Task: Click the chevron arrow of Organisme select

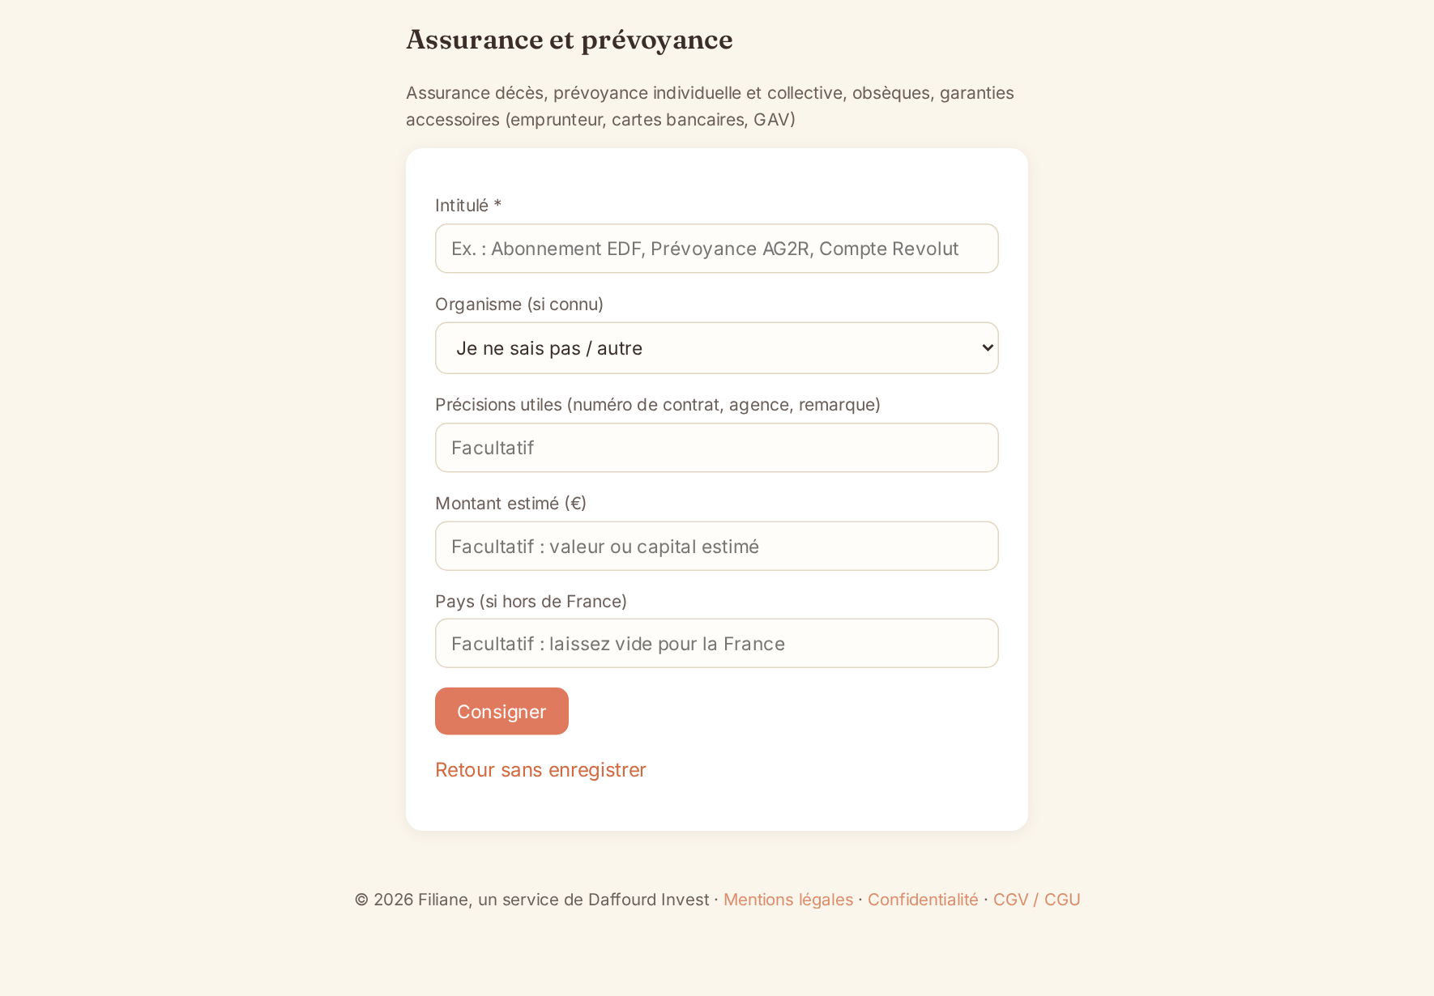Action: pyautogui.click(x=987, y=348)
